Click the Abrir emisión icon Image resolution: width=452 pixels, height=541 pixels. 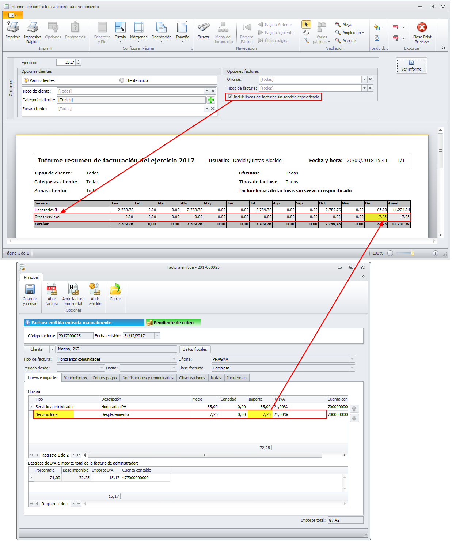pyautogui.click(x=95, y=290)
